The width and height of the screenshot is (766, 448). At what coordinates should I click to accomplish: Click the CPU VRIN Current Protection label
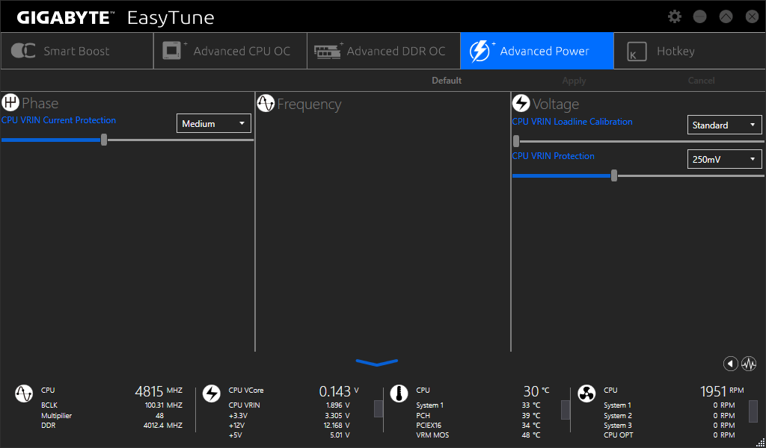coord(58,120)
